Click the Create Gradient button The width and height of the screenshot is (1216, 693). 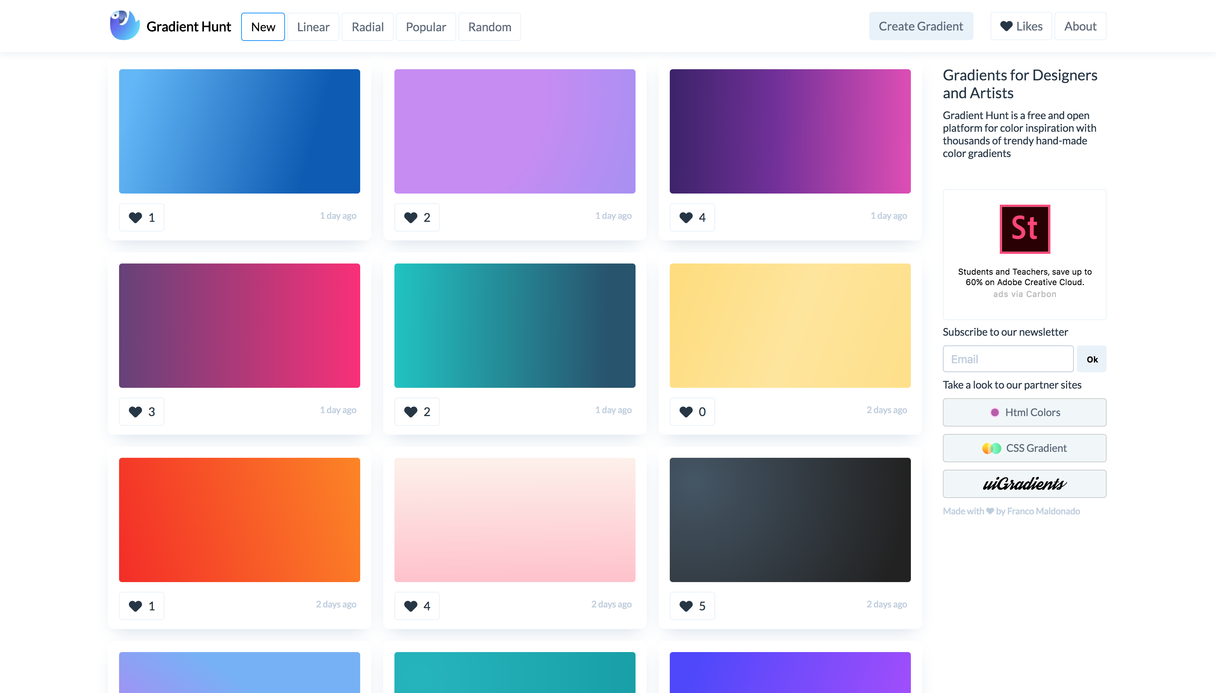click(x=921, y=26)
